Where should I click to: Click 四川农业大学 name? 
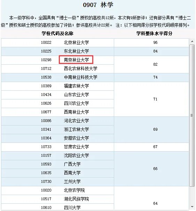(77, 103)
